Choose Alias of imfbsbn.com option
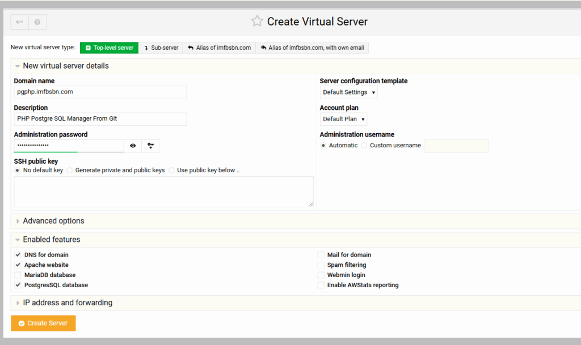This screenshot has height=345, width=581. coord(219,48)
